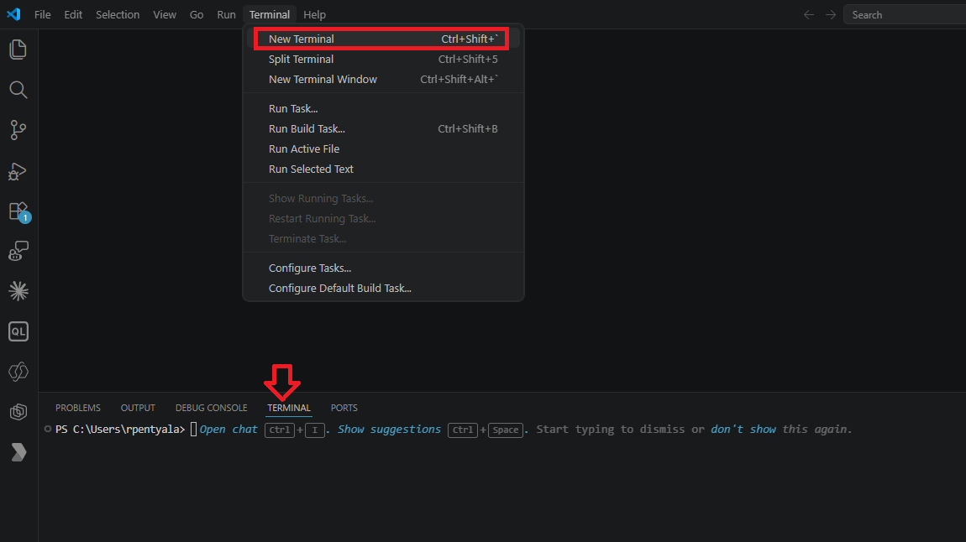966x542 pixels.
Task: Close the Terminal menu in menu bar
Action: pos(270,15)
